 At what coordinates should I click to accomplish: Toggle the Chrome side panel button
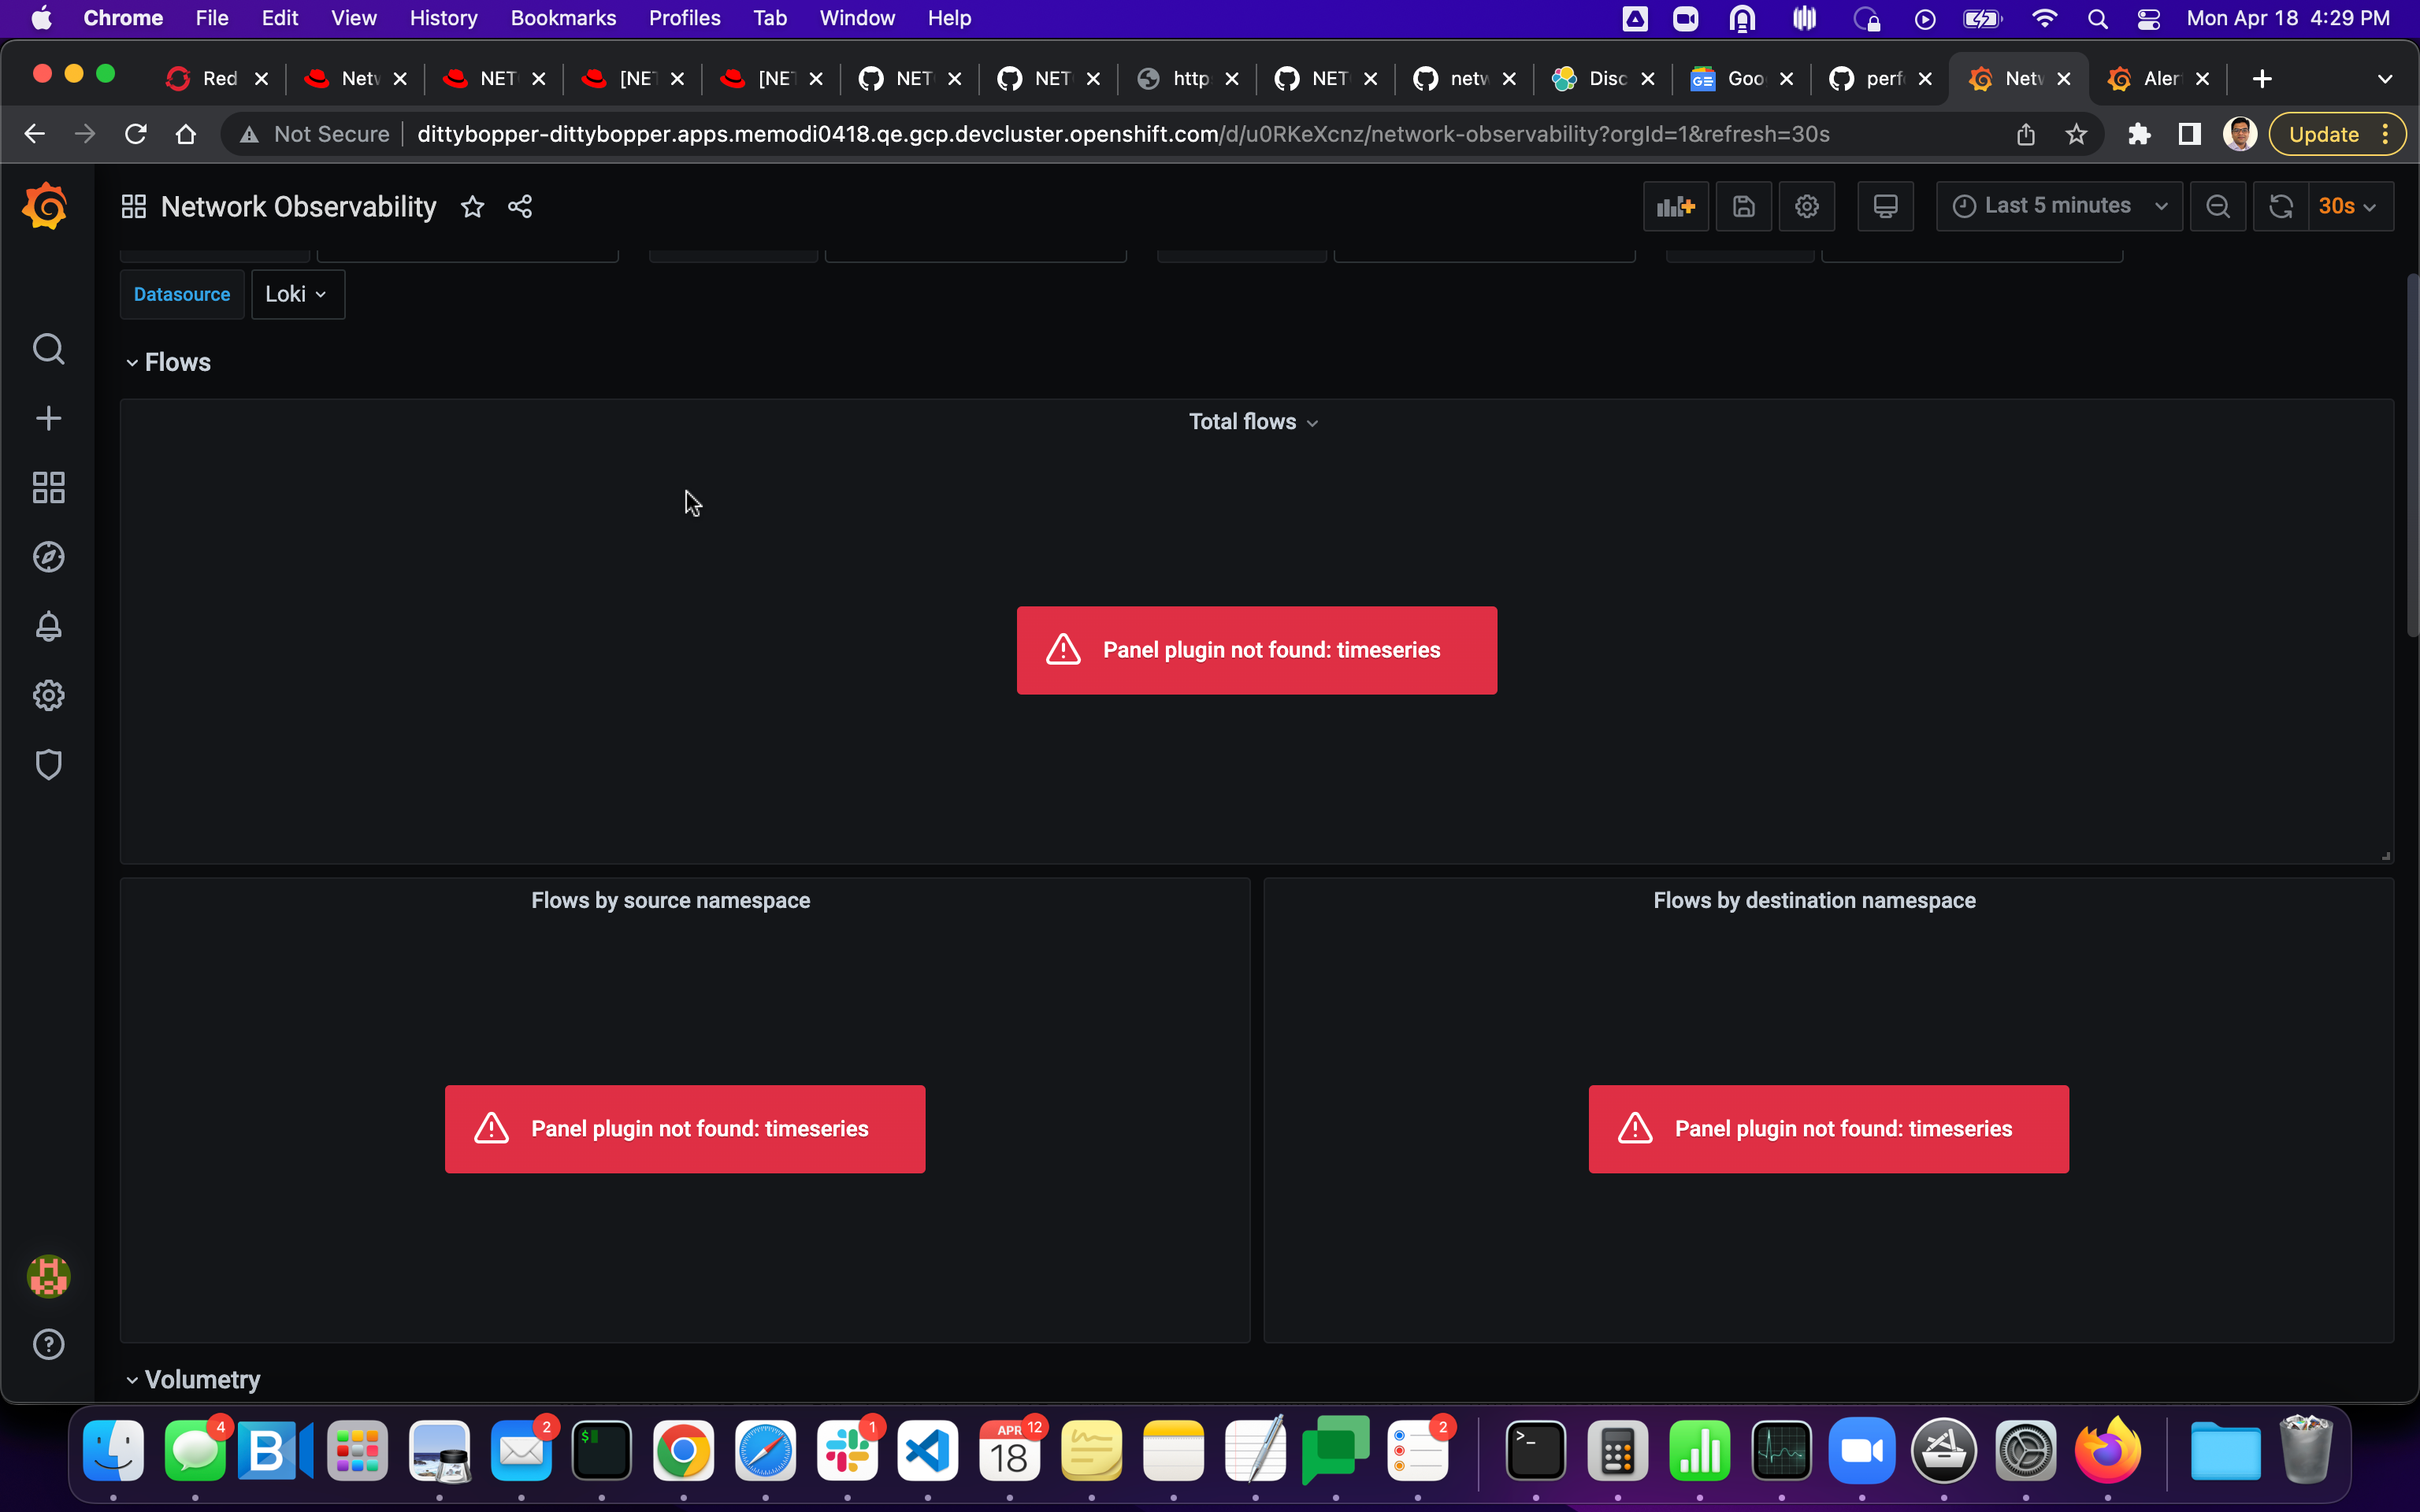tap(2189, 134)
